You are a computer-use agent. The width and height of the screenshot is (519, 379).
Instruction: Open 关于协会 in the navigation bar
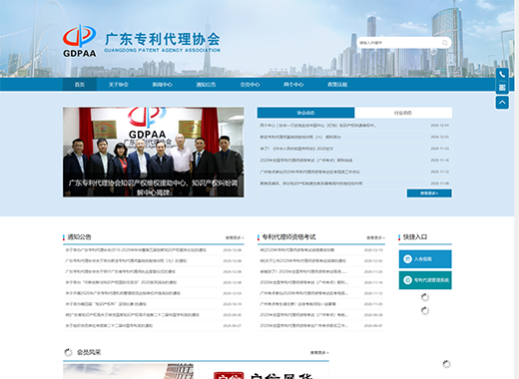(119, 85)
